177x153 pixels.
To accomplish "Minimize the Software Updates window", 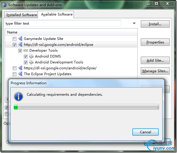I will (x=148, y=4).
